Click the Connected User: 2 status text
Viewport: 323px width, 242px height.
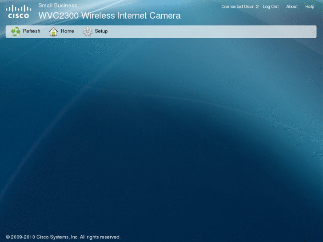pyautogui.click(x=240, y=7)
